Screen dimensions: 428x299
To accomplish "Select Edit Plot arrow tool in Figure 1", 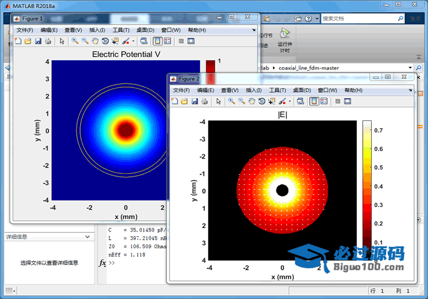I will click(x=62, y=41).
